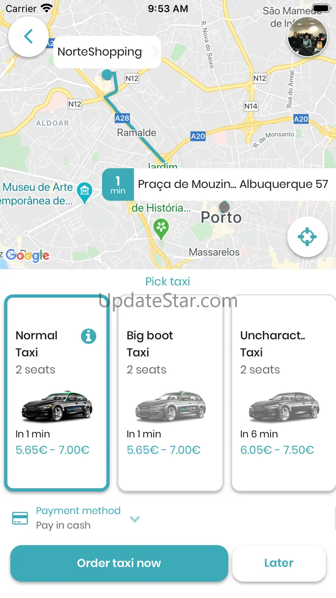Click the Google logo on the map
The image size is (336, 598).
point(28,255)
